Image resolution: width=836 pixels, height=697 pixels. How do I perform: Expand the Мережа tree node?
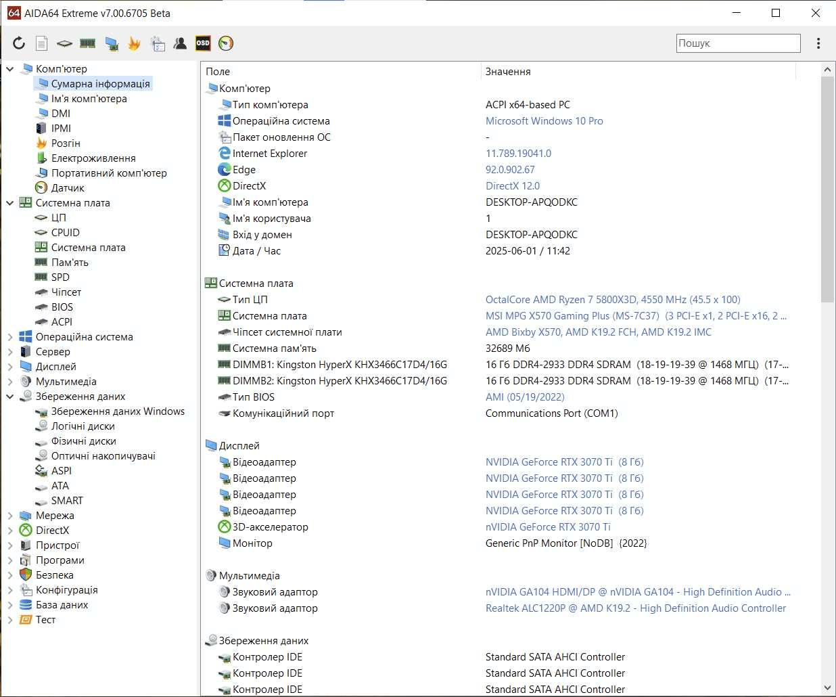[10, 515]
